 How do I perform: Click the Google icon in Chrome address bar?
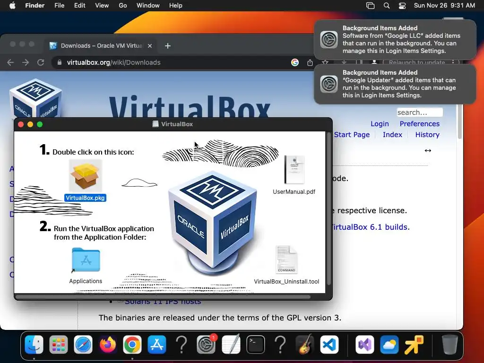(x=295, y=62)
